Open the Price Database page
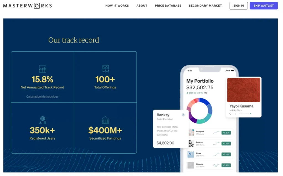This screenshot has width=283, height=176. click(x=168, y=6)
